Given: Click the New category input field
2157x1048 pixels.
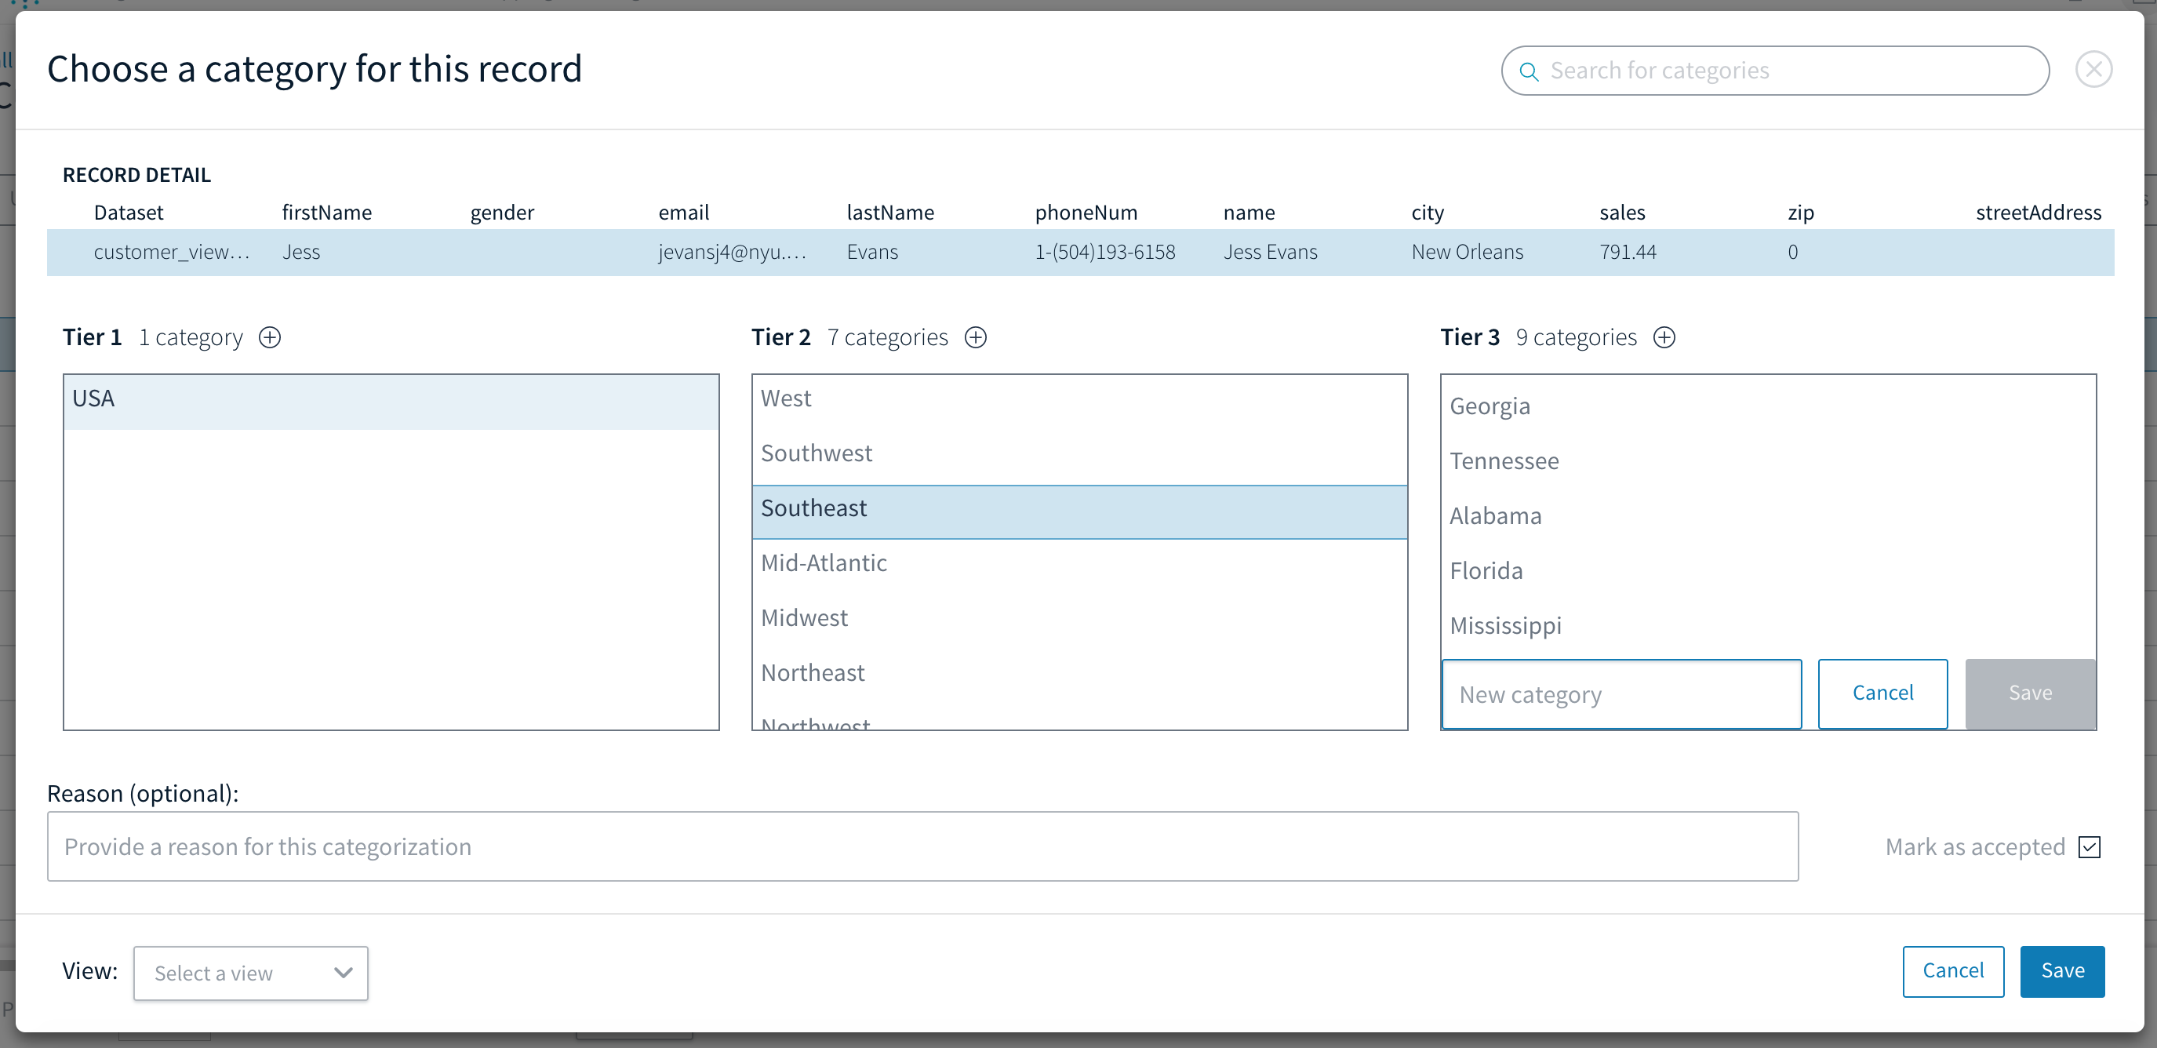Looking at the screenshot, I should 1621,694.
